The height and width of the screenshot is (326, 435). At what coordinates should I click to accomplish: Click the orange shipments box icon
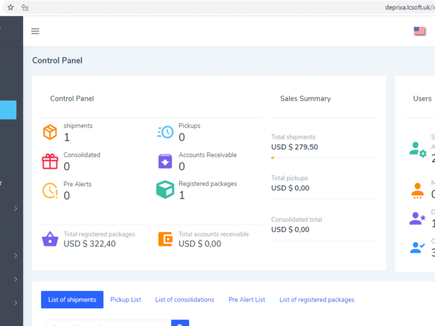point(50,132)
